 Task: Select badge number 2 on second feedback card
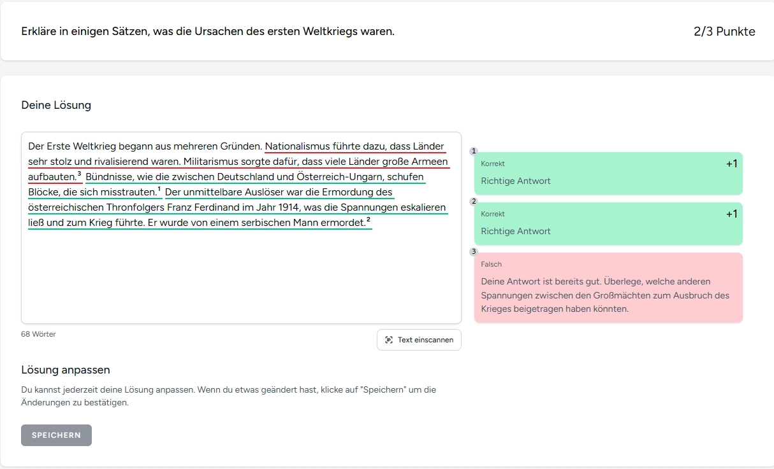[473, 202]
